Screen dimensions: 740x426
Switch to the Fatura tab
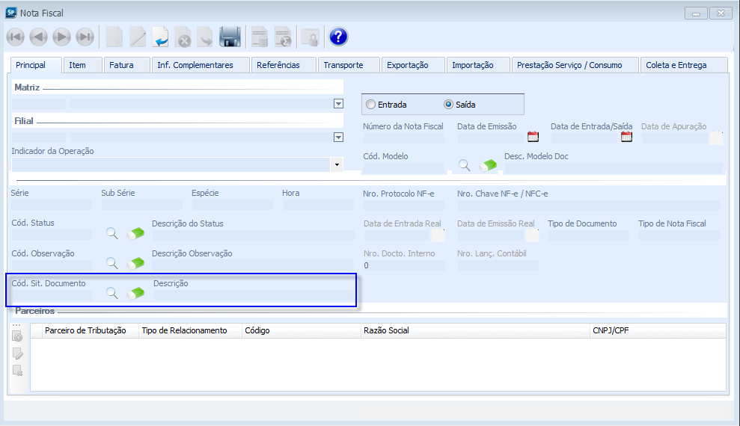tap(121, 65)
